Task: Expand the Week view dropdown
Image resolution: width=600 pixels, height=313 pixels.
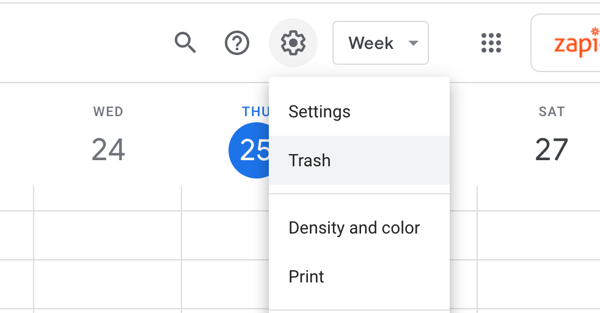Action: click(381, 43)
